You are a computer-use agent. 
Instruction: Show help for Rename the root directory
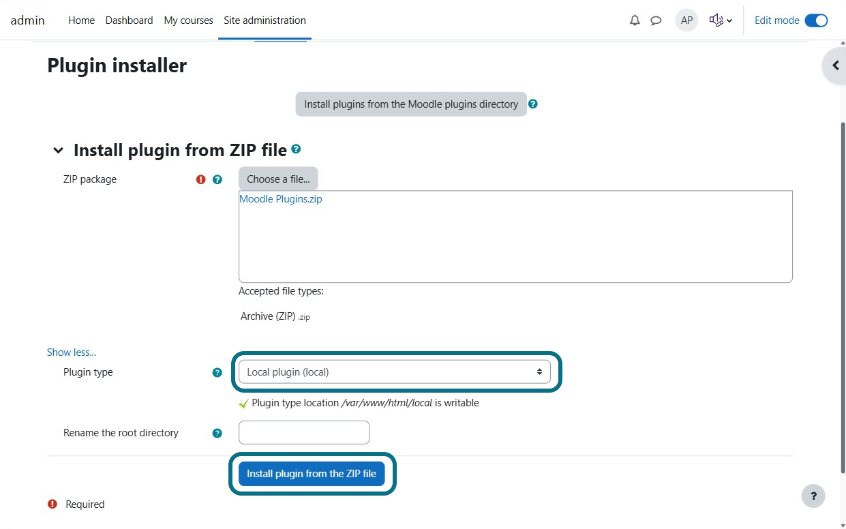(217, 433)
